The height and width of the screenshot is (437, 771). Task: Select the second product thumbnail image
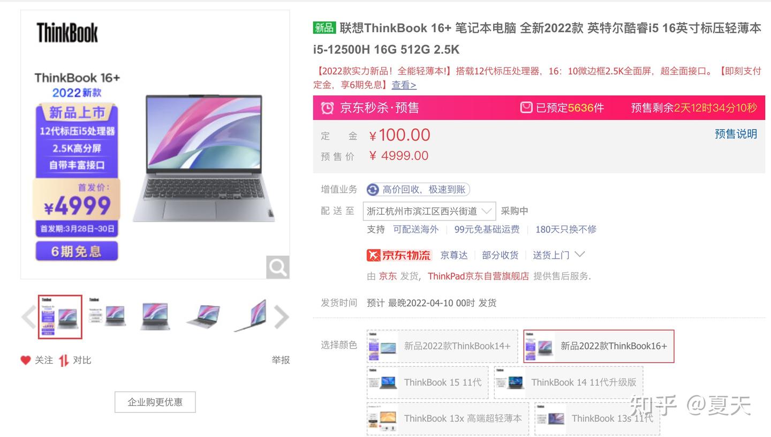pos(108,317)
